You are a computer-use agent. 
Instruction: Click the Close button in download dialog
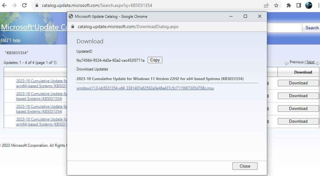tap(245, 166)
